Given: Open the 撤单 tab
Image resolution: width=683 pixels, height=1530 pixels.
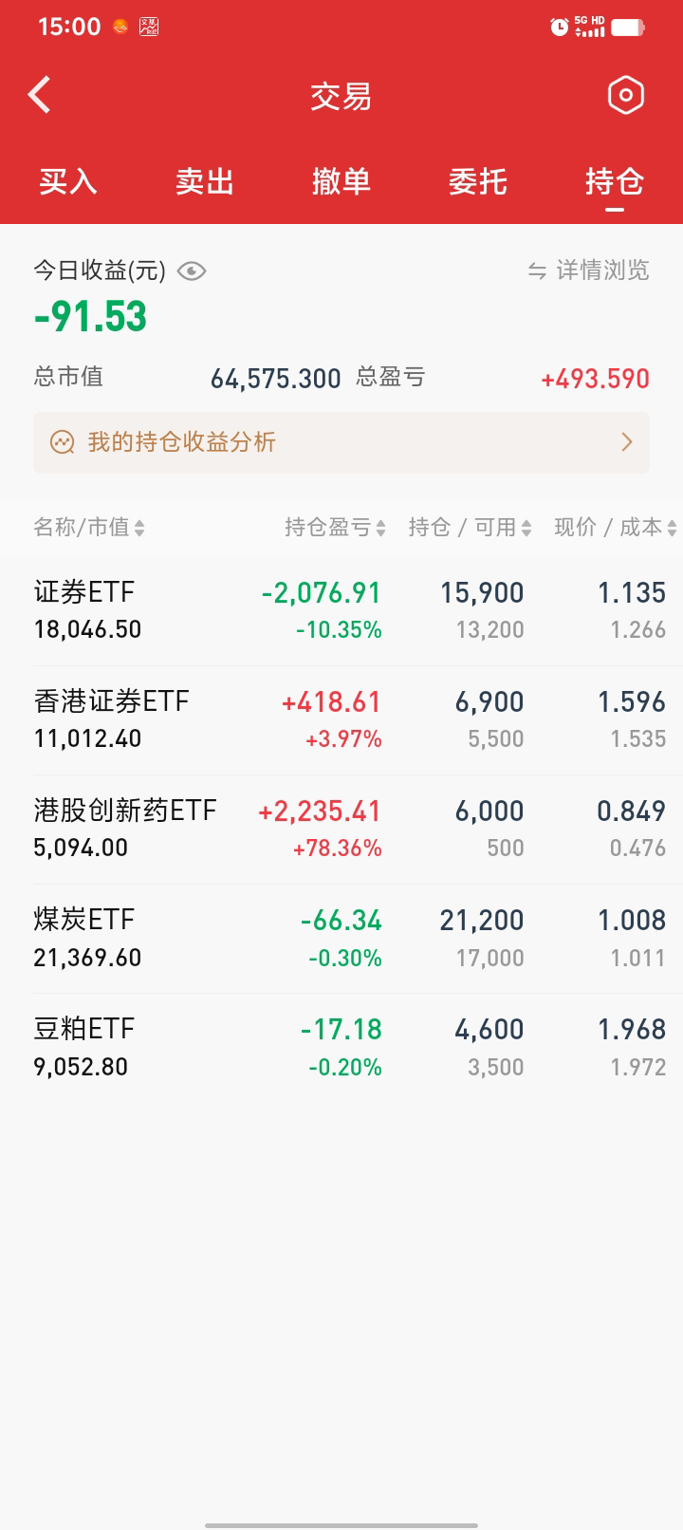Looking at the screenshot, I should click(x=341, y=181).
